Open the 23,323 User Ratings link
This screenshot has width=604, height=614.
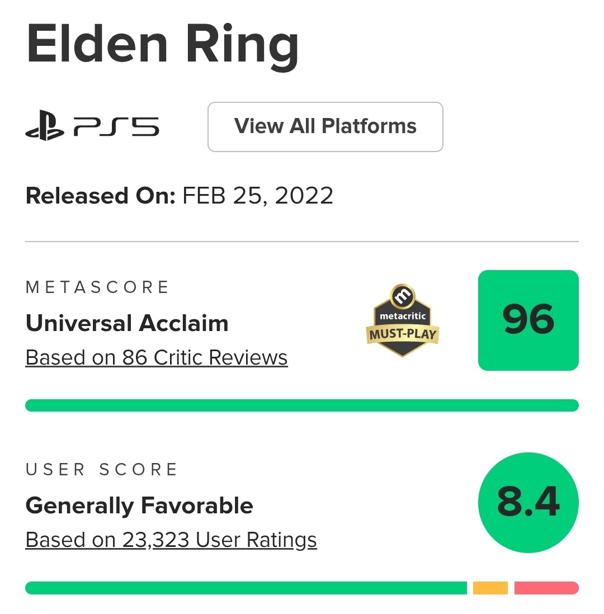click(171, 540)
